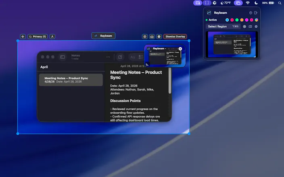Image resolution: width=284 pixels, height=177 pixels.
Task: Click the region preview thumbnail in popup
Action: pos(232,44)
